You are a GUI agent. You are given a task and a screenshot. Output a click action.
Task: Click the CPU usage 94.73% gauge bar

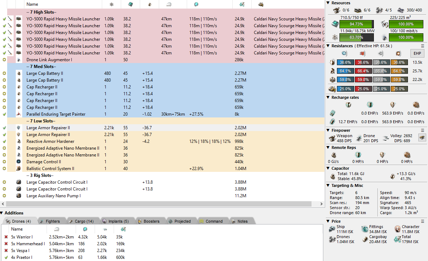(x=356, y=24)
